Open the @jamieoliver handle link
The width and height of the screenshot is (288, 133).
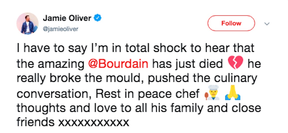pyautogui.click(x=61, y=29)
